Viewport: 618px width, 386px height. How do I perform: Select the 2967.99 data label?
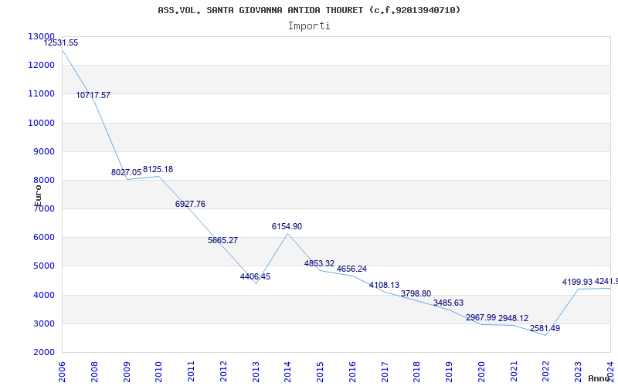[x=480, y=317]
